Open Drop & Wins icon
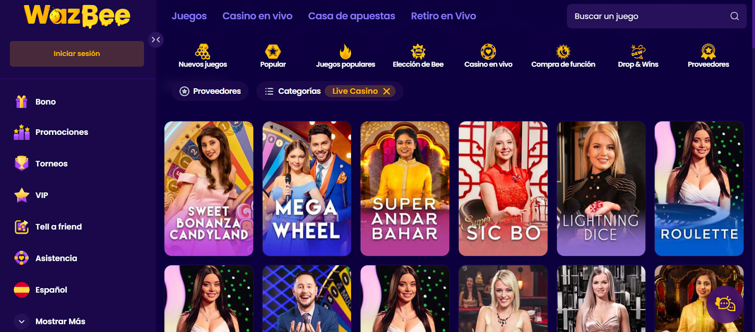The height and width of the screenshot is (332, 755). pyautogui.click(x=638, y=51)
